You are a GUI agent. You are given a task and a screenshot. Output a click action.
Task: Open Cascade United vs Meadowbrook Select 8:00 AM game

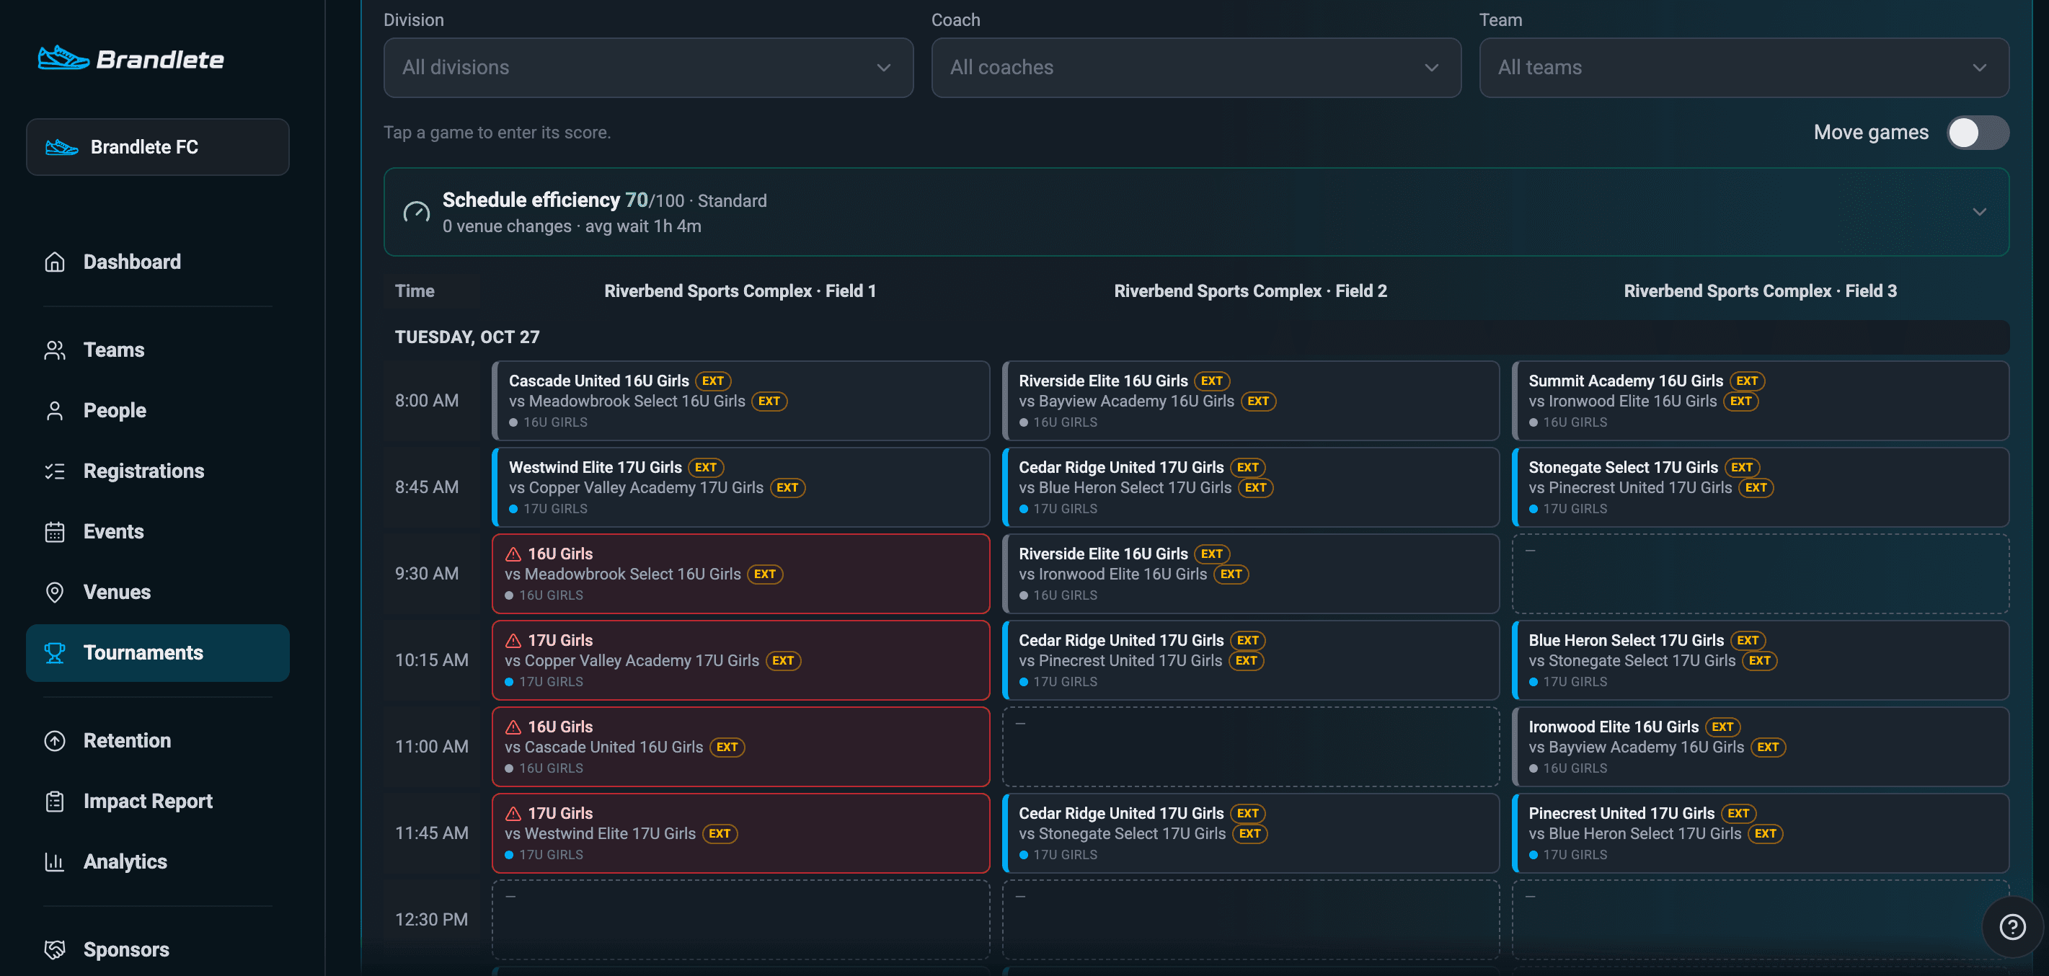point(740,401)
